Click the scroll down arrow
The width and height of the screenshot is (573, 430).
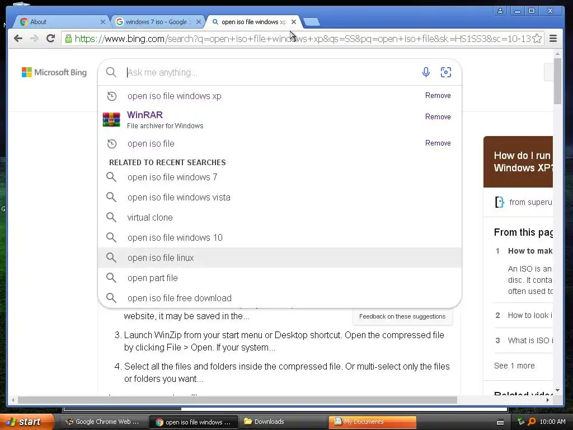pyautogui.click(x=557, y=390)
